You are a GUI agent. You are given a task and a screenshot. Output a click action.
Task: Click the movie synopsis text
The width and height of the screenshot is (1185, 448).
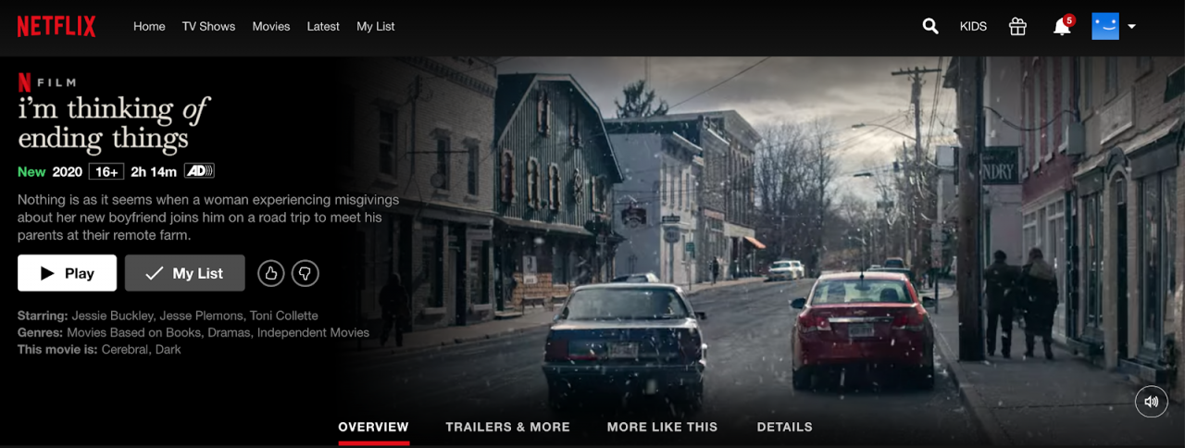207,218
